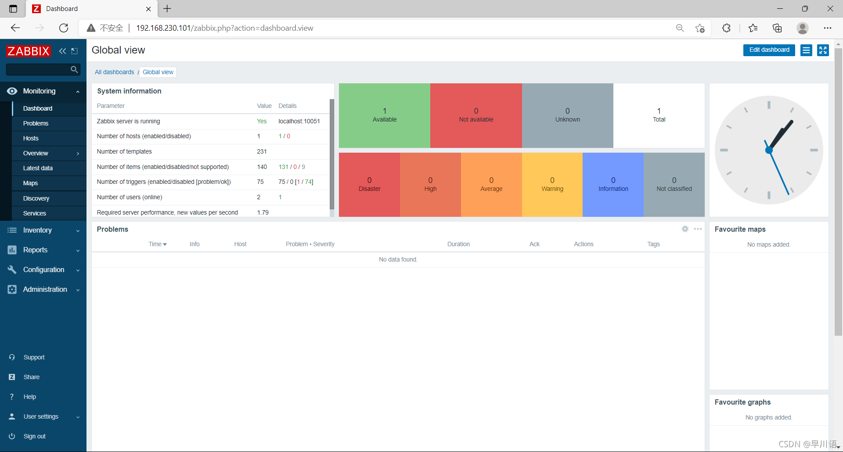Follow the All dashboards breadcrumb link

click(114, 72)
